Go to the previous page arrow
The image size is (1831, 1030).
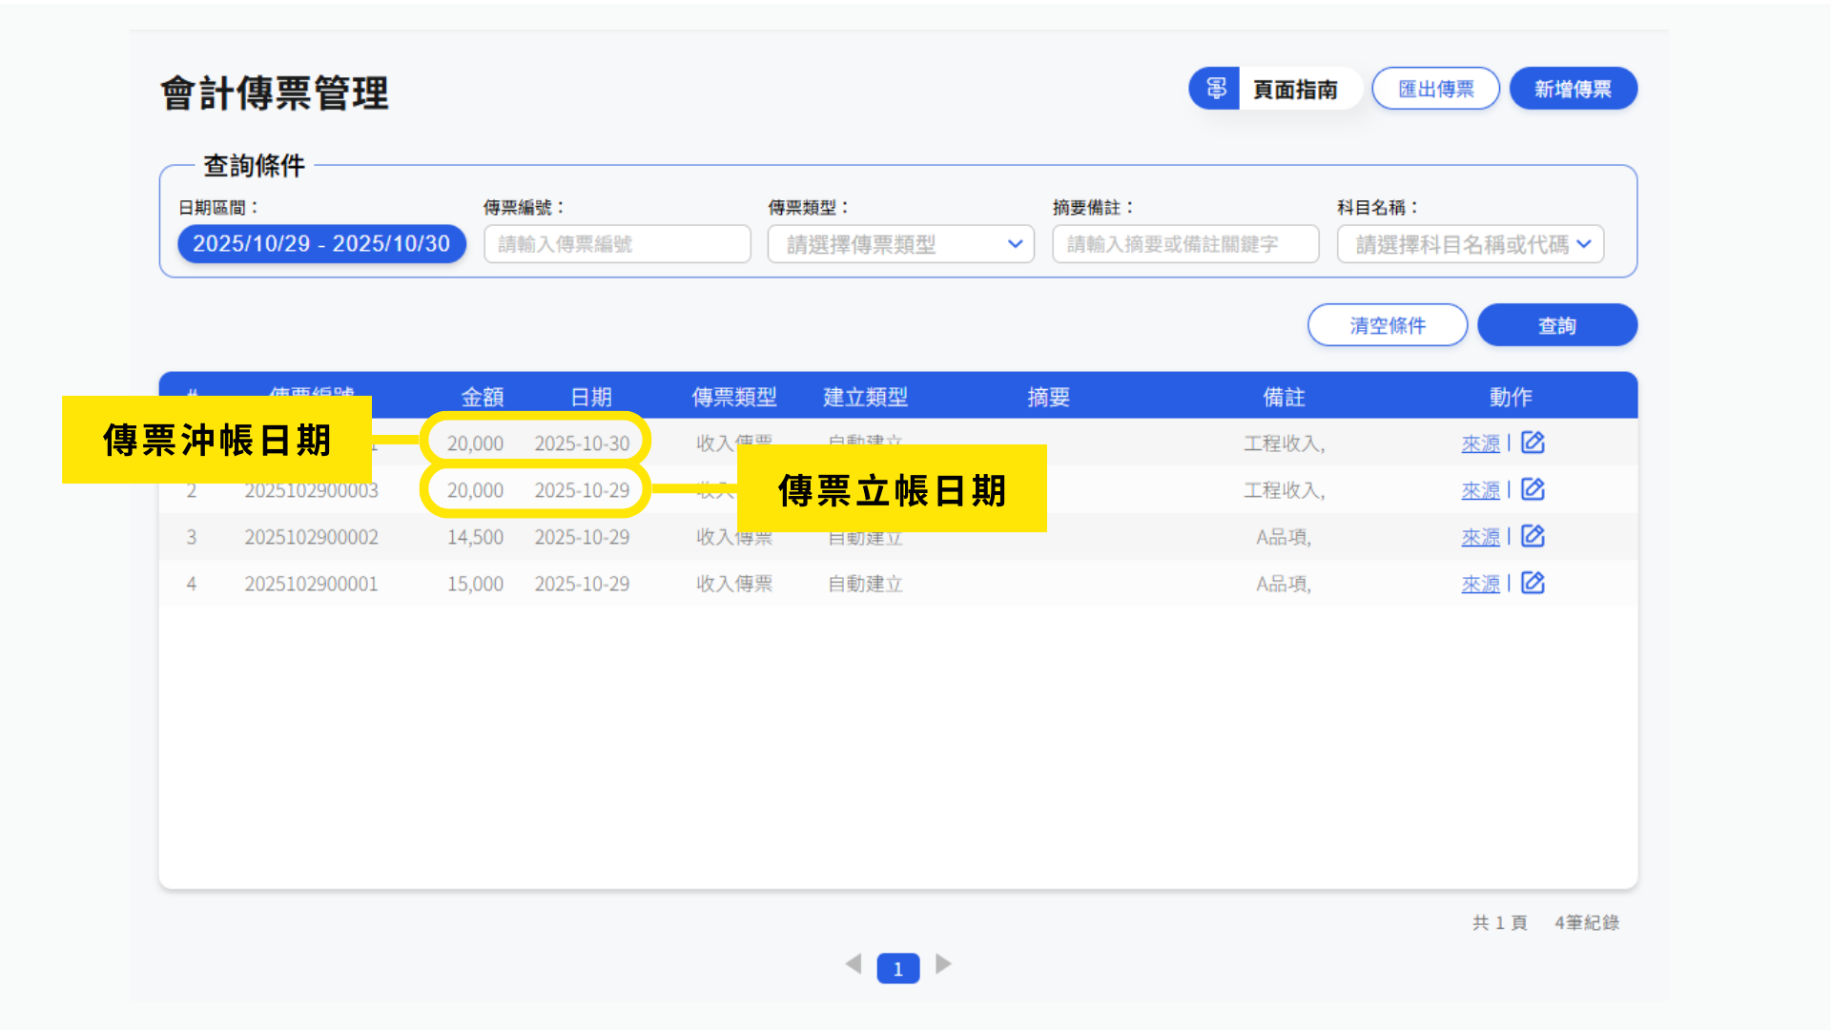point(854,964)
